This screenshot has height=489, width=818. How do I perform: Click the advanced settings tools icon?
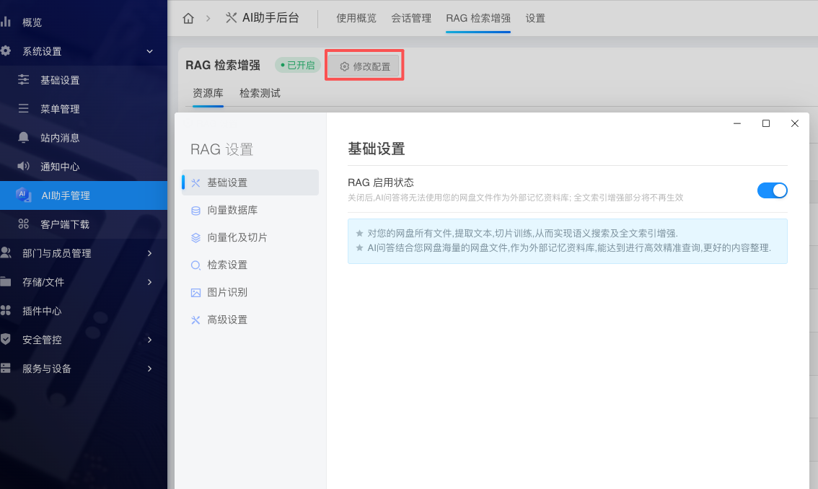point(195,320)
